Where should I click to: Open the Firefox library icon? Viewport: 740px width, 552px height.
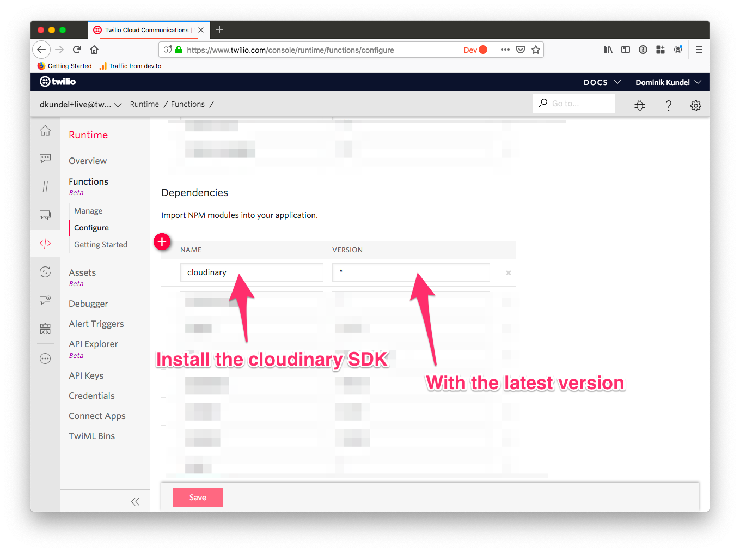coord(608,50)
